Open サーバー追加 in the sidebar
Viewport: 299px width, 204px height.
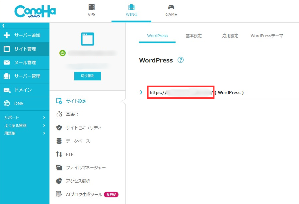point(27,35)
